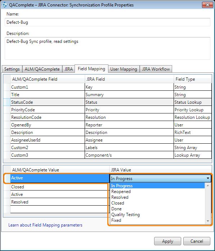Screen dimensions: 215x251
Task: Click the String Array field type cell
Action: [x=193, y=148]
